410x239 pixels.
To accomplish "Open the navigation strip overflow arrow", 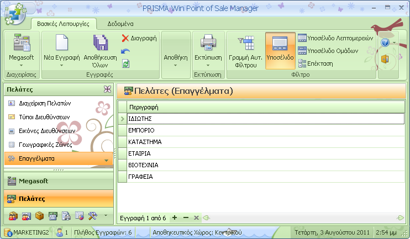I will point(106,216).
